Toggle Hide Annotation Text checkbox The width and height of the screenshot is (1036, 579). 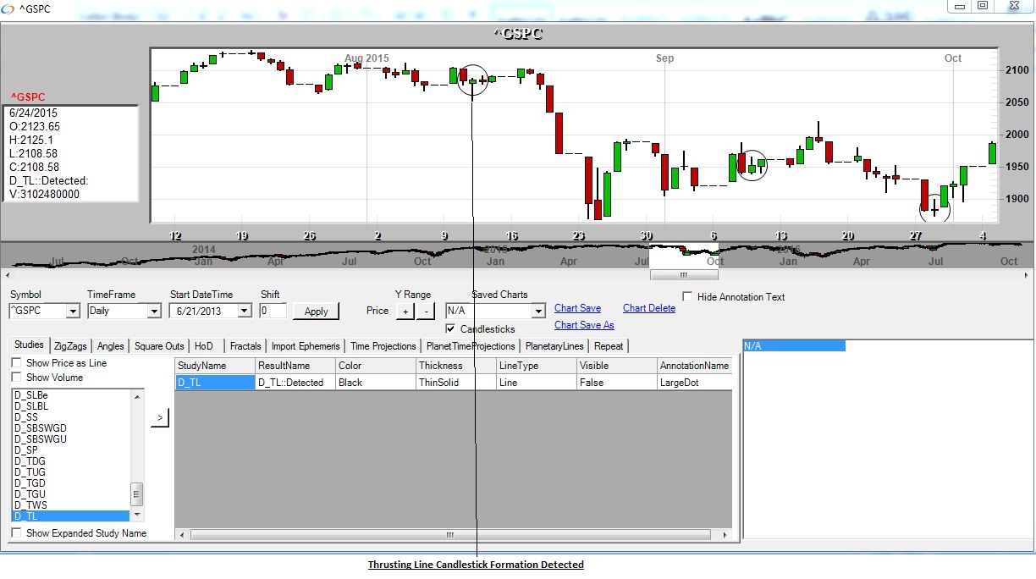[x=688, y=297]
